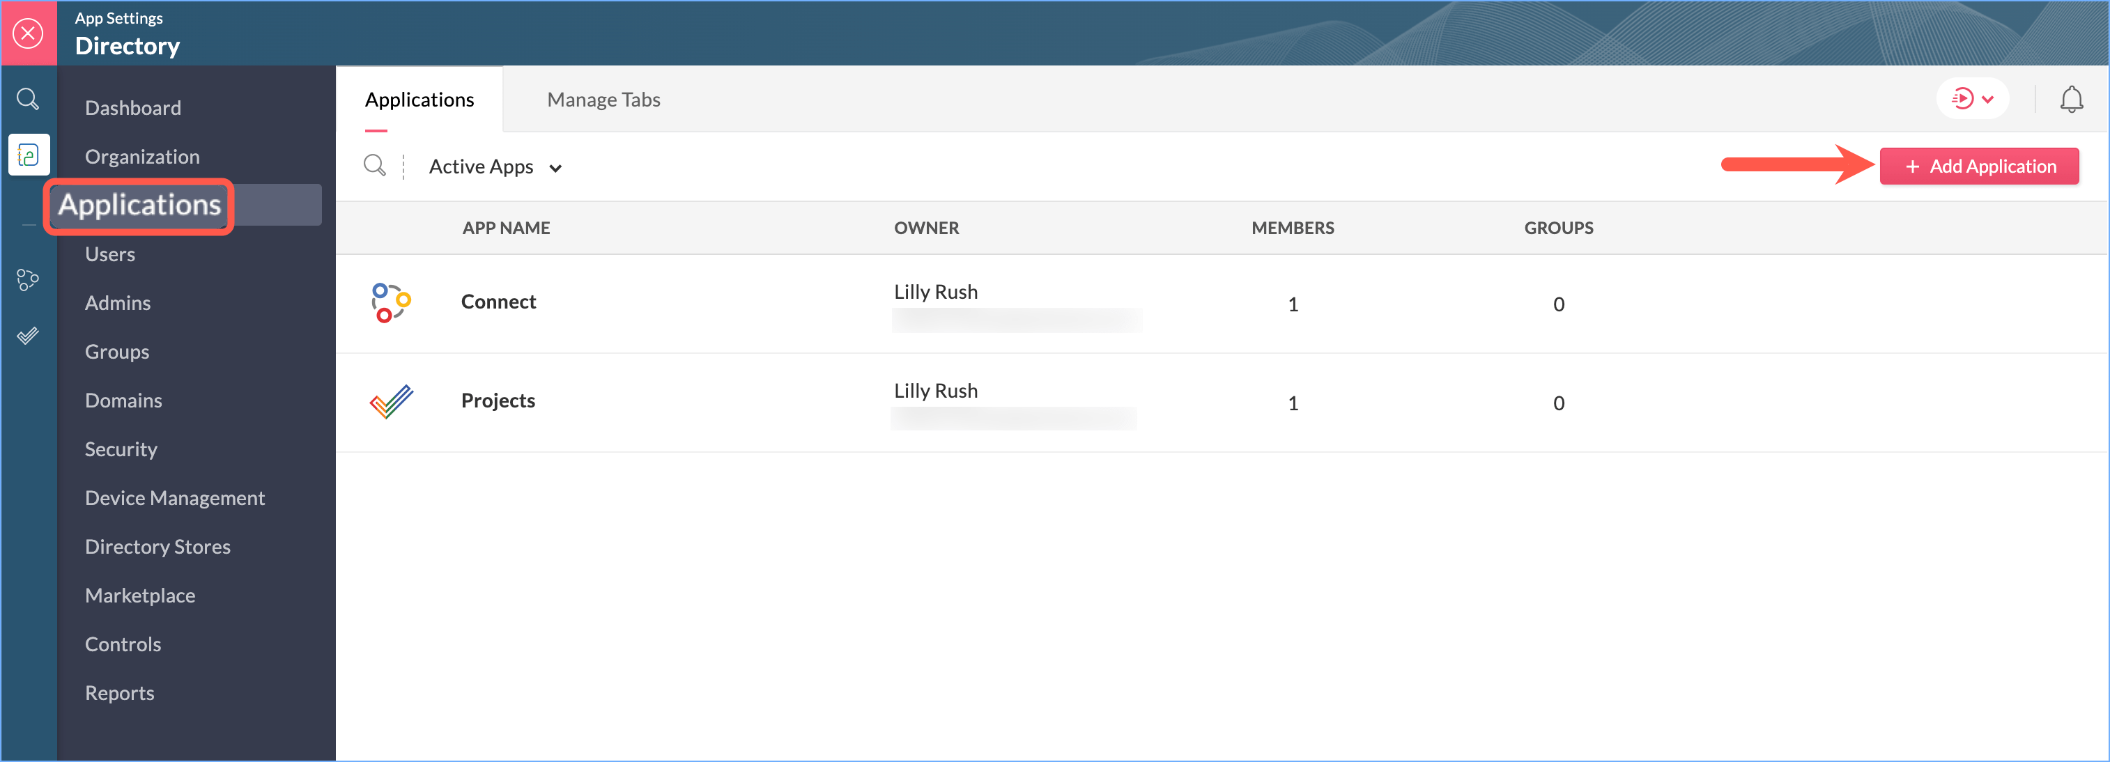Open the Marketplace section
The width and height of the screenshot is (2110, 762).
pos(140,596)
